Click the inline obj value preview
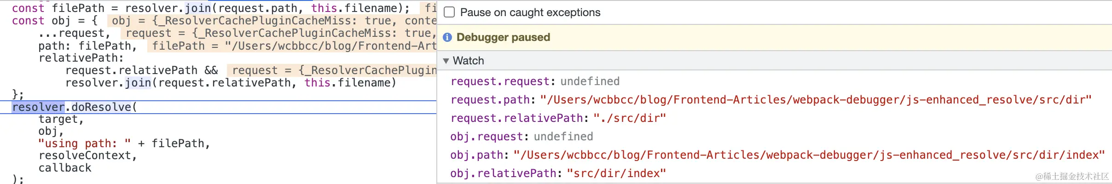The height and width of the screenshot is (184, 1112). coord(272,21)
